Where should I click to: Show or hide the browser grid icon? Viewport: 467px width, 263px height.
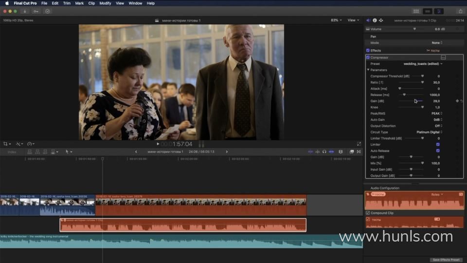coord(416,11)
